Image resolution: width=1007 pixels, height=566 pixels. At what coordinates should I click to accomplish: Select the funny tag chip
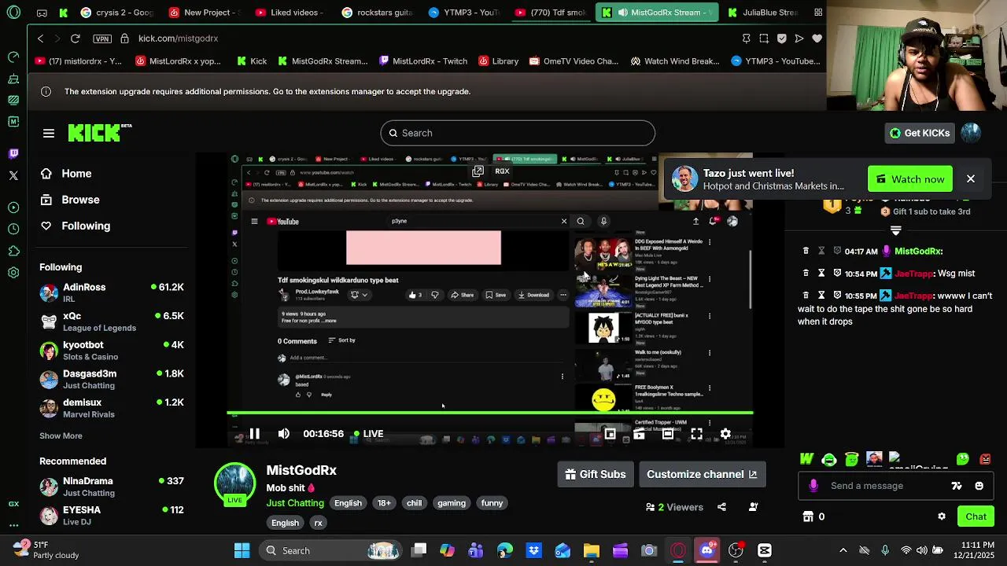point(492,503)
